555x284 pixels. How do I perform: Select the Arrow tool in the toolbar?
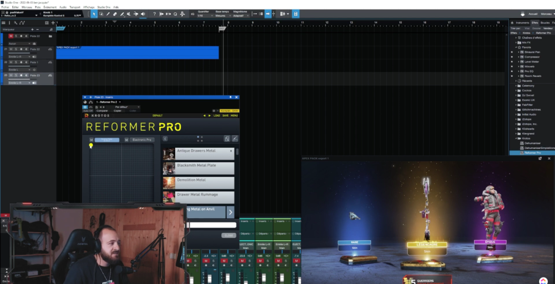[94, 14]
